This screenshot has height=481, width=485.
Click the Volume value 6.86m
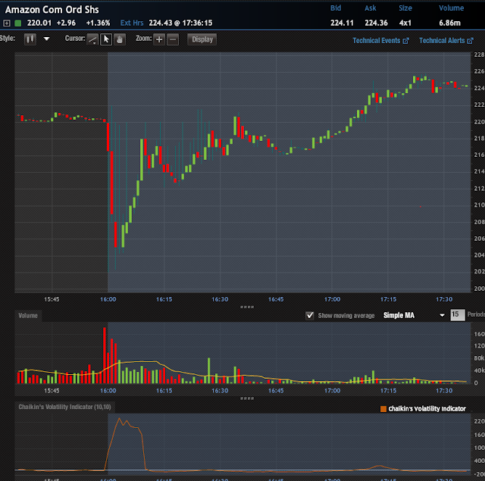click(x=449, y=23)
